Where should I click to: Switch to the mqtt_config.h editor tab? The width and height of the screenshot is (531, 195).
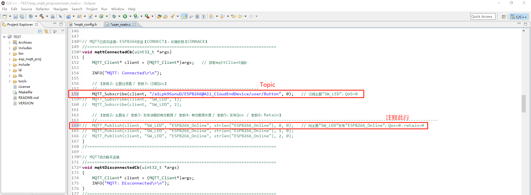click(x=85, y=24)
